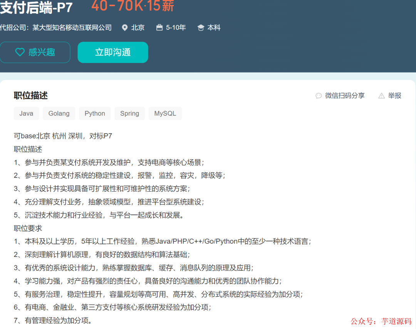Click description item 1 about 电商等核心场景

click(109, 162)
